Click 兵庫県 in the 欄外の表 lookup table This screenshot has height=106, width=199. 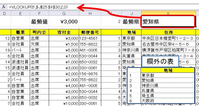(168, 90)
